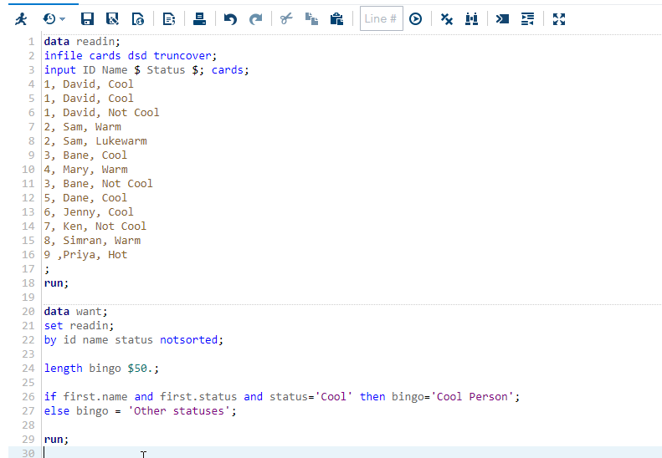Open find and replace binoculars icon
This screenshot has width=662, height=458.
(x=472, y=18)
